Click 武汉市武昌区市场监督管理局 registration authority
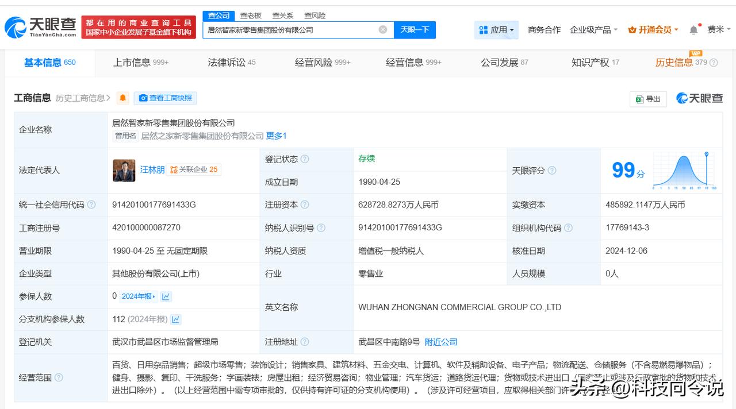 [x=165, y=342]
